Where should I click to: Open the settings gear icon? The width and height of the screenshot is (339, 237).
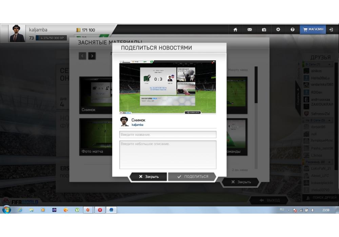pos(278,29)
